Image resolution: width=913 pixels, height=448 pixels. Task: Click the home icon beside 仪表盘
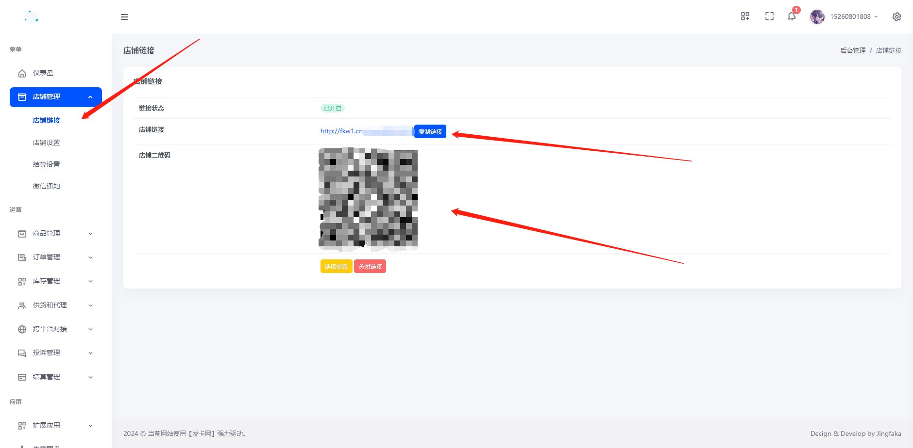coord(22,73)
